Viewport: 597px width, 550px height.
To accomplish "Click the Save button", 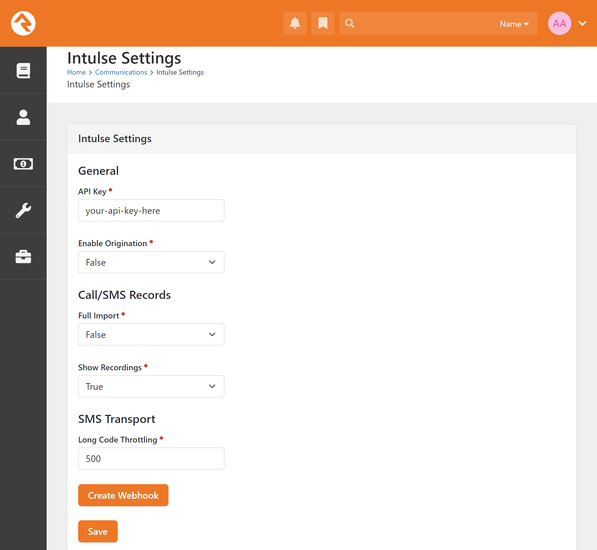I will (98, 531).
